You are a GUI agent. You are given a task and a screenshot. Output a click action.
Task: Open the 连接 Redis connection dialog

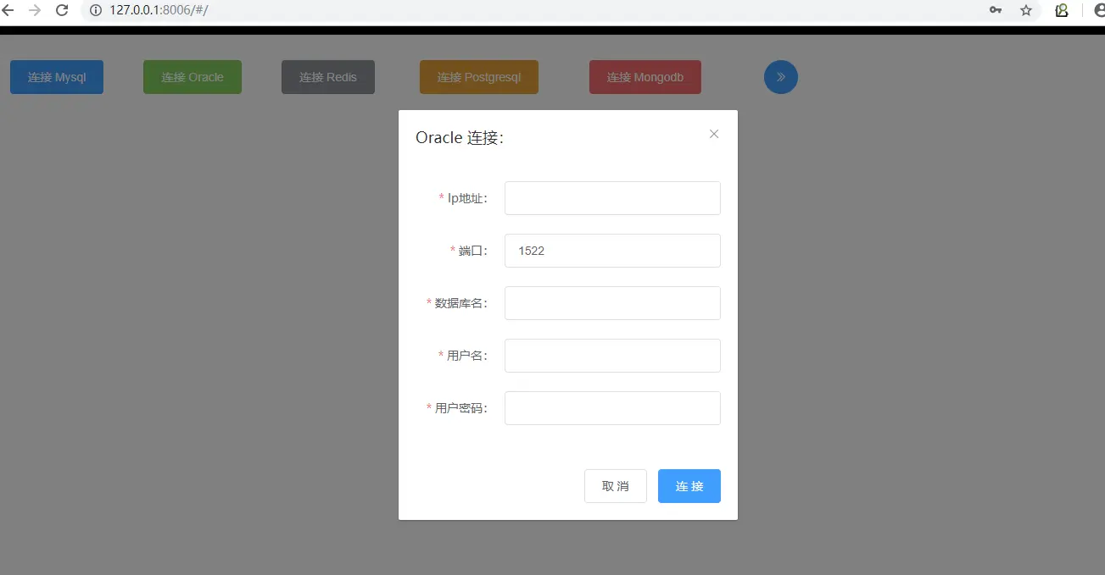pos(327,76)
